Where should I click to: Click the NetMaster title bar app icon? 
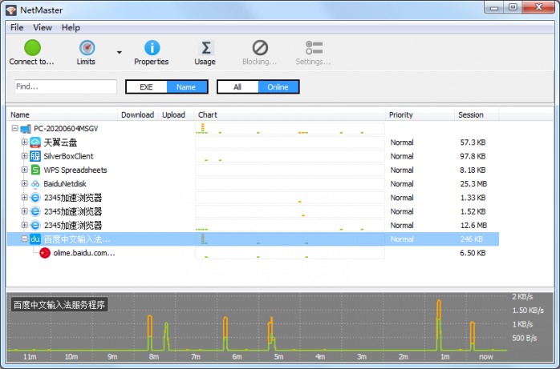pyautogui.click(x=11, y=10)
